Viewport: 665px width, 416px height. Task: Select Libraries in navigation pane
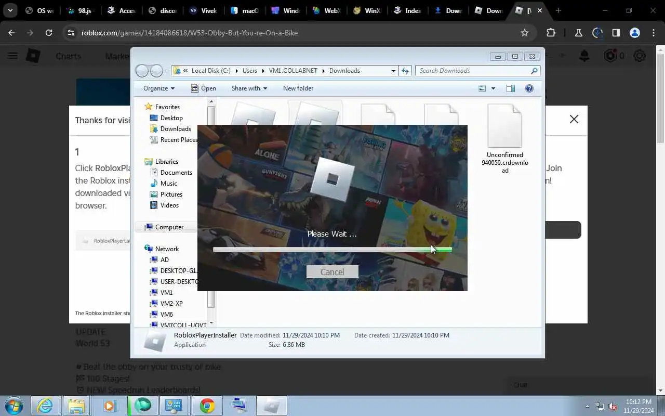tap(166, 162)
